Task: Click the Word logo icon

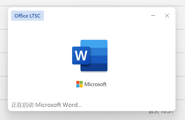Action: point(90,56)
